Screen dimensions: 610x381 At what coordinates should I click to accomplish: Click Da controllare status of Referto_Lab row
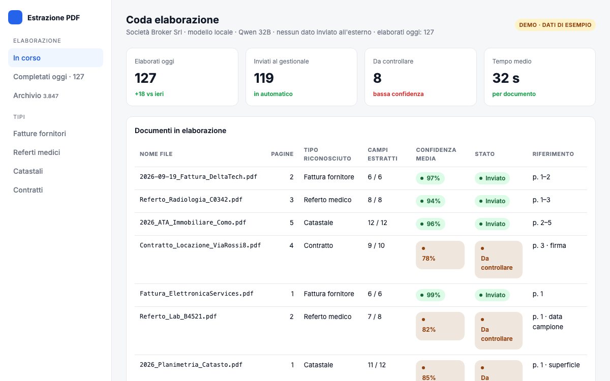[x=499, y=331]
